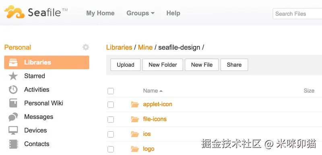Click the logo folder icon
The width and height of the screenshot is (322, 155).
click(135, 149)
